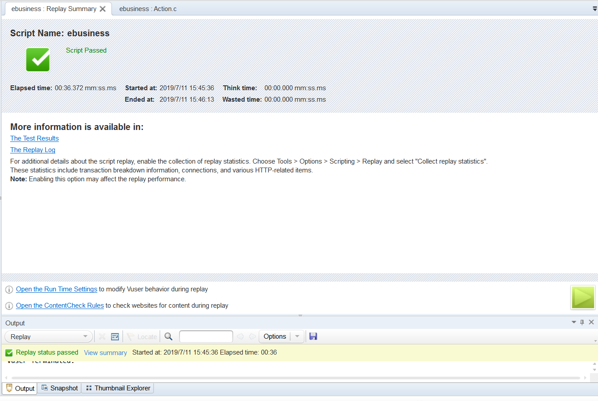Click the Options button in Output pane

coord(275,336)
